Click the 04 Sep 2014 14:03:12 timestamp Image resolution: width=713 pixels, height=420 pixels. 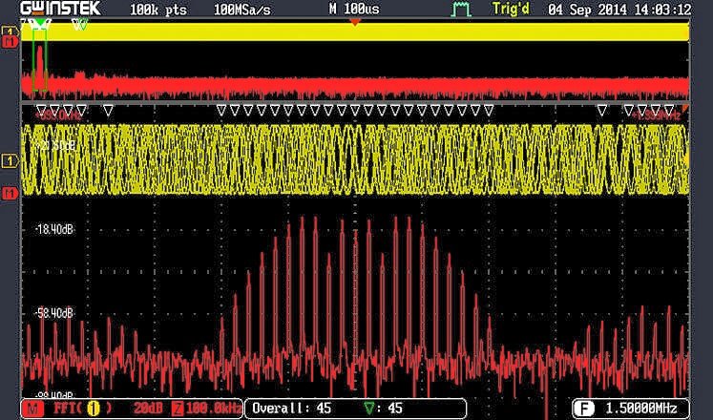[x=619, y=10]
